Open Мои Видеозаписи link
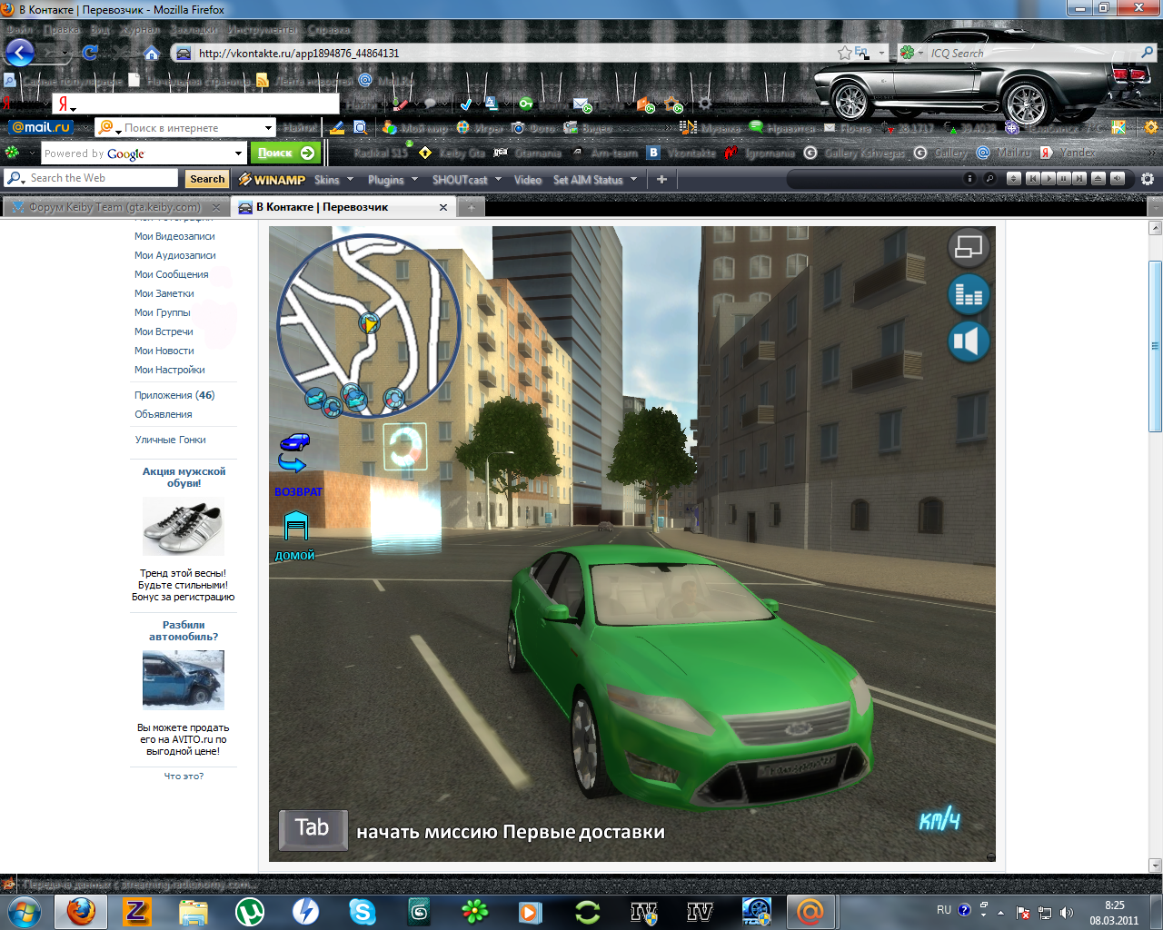 pos(174,236)
